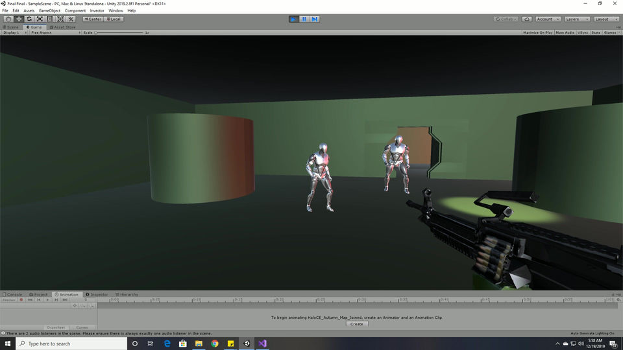The width and height of the screenshot is (623, 350).
Task: Switch to Curves view
Action: click(82, 327)
